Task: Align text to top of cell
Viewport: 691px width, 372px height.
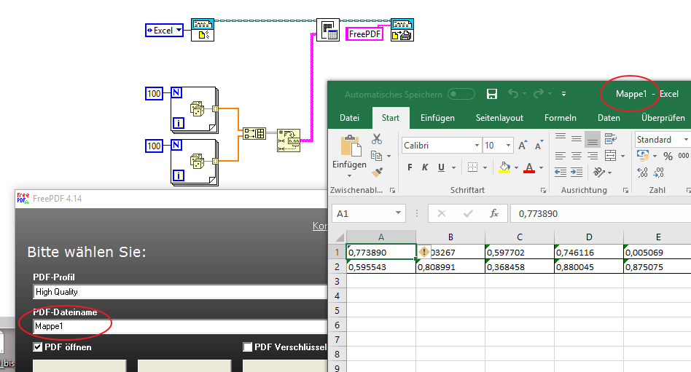Action: tap(561, 138)
